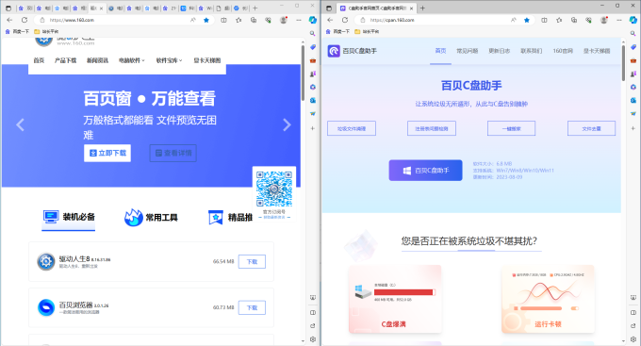
Task: Toggle favorite star for www.160.com
Action: (x=206, y=20)
